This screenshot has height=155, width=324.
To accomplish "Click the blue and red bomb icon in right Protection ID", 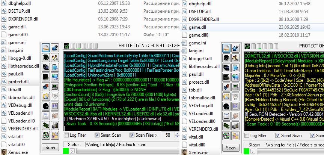I will coord(226,87).
